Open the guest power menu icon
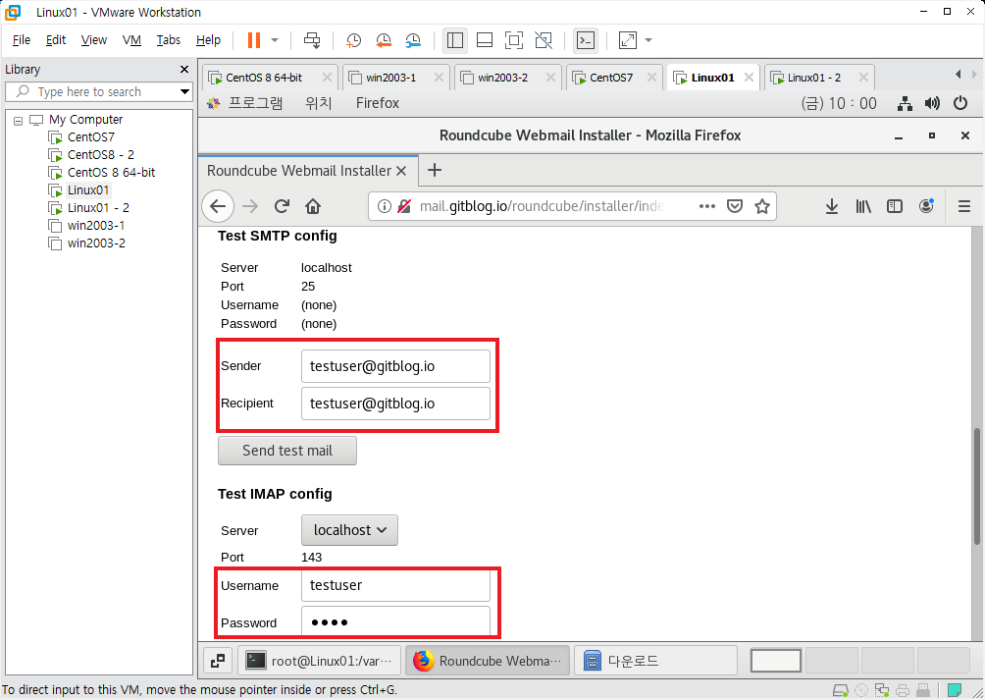 click(x=960, y=103)
